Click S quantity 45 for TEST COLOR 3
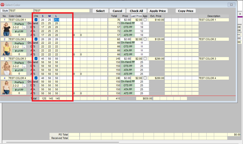Viewport: 243px width, 144px height. click(x=43, y=59)
